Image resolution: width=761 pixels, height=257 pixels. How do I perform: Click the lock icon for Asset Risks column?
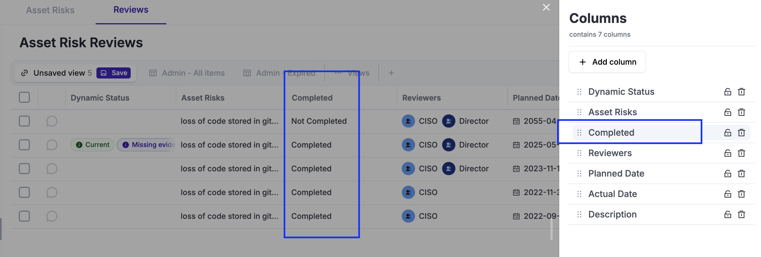727,112
